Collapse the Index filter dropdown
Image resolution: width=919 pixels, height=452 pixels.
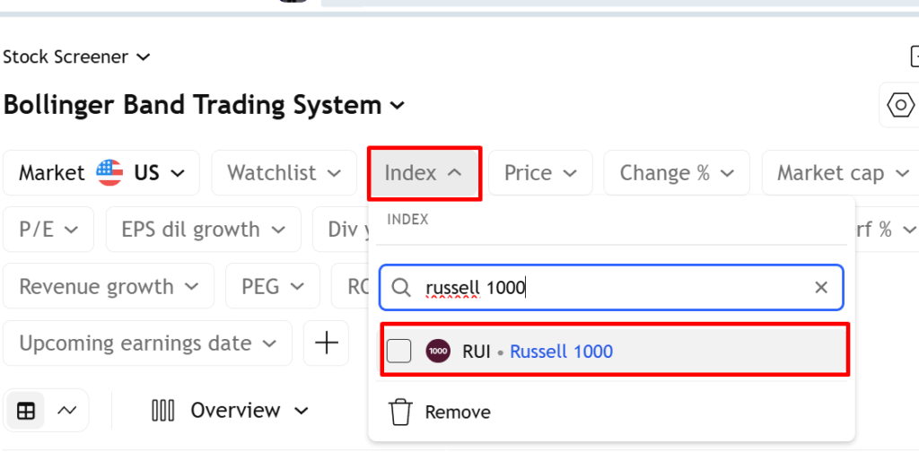pyautogui.click(x=424, y=173)
